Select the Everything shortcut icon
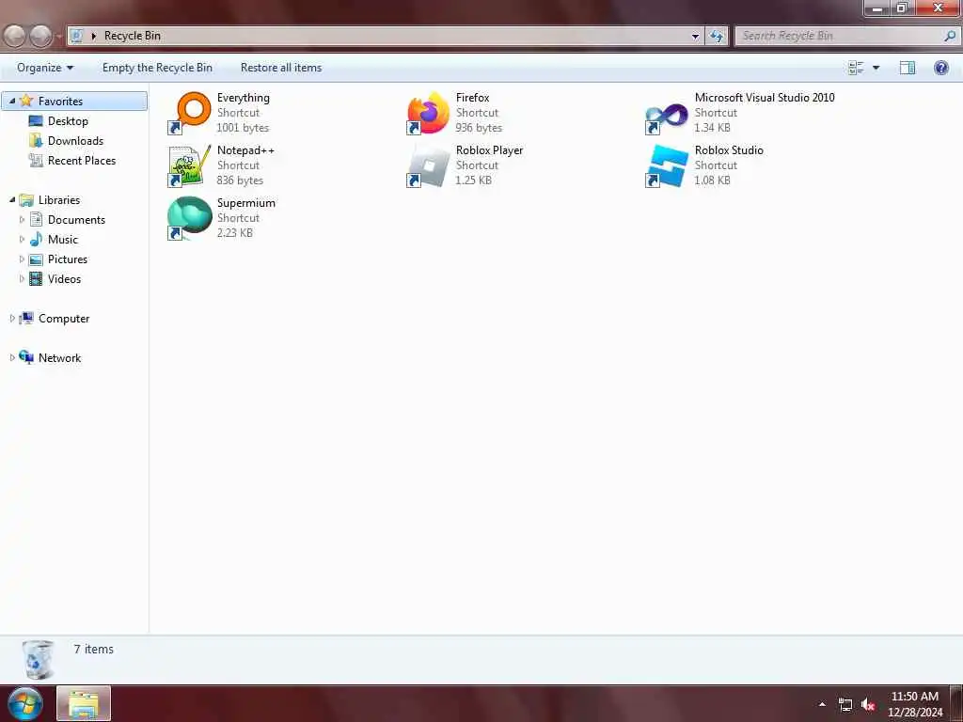 (x=190, y=113)
